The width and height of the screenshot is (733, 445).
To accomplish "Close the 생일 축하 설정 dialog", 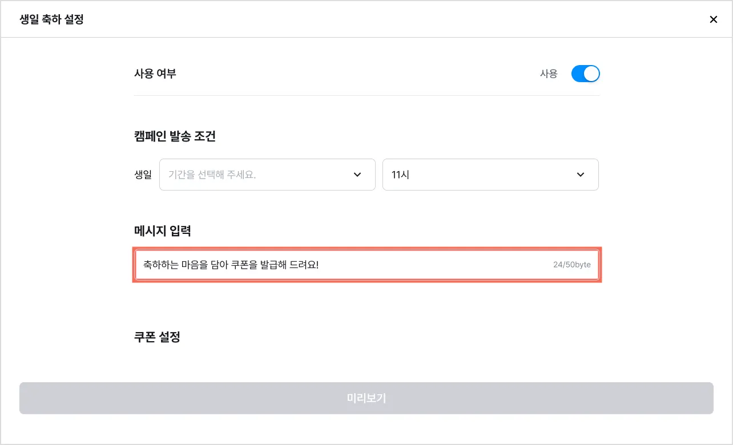I will coord(713,19).
